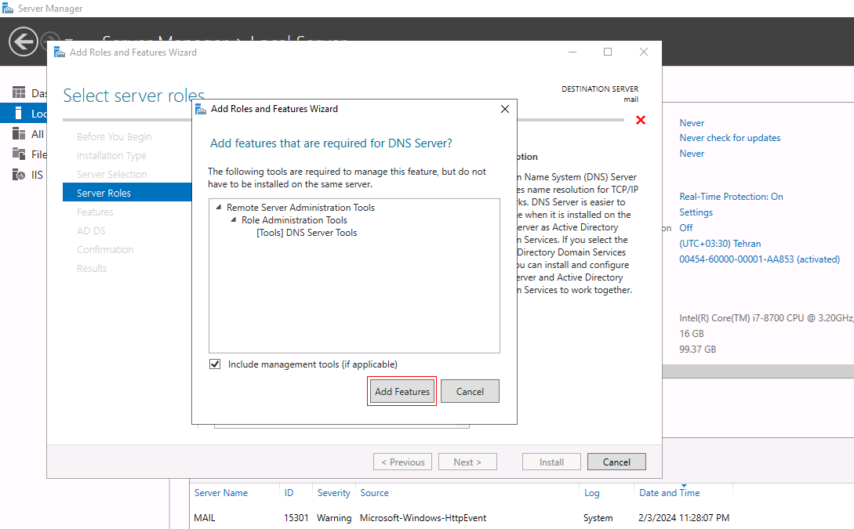The height and width of the screenshot is (529, 854).
Task: Click the red X error icon near destination server
Action: 641,120
